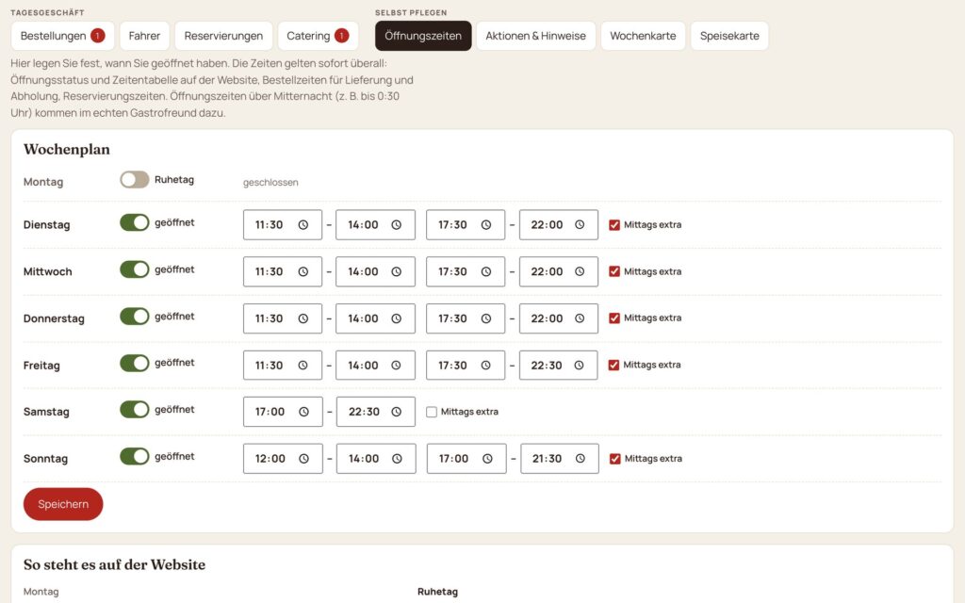Screen dimensions: 965x603
Task: Uncheck Mittags extra for Mittwoch
Action: [x=614, y=271]
